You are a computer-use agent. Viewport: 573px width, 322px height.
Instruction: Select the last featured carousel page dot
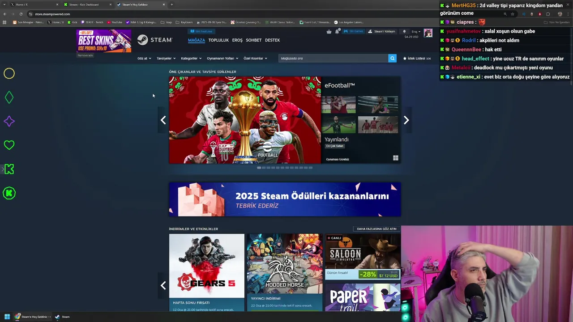pyautogui.click(x=310, y=168)
